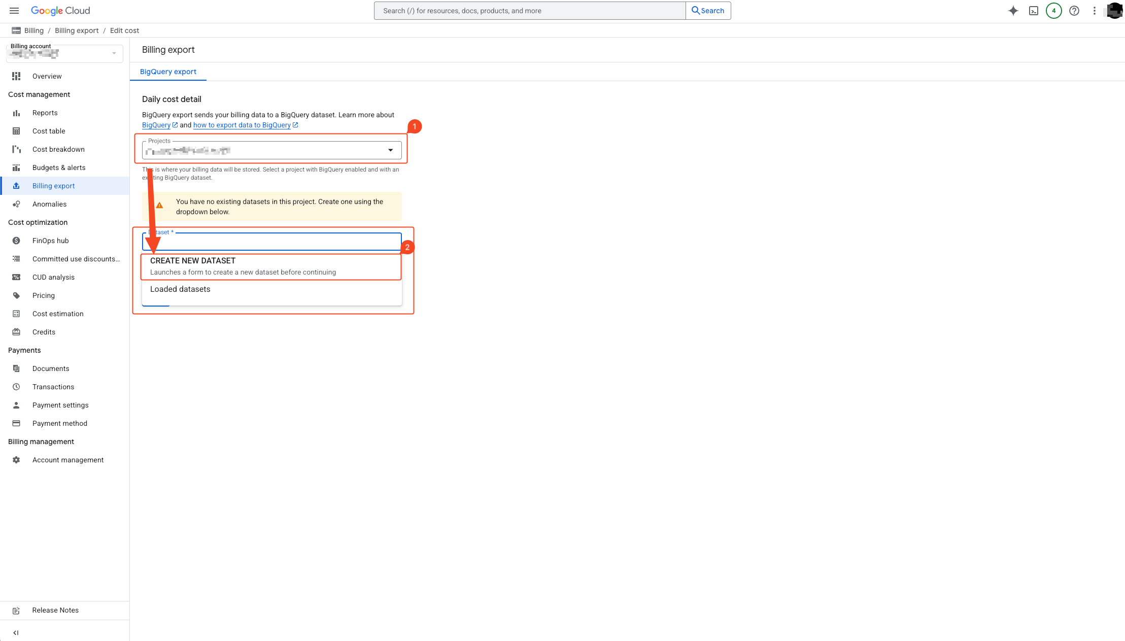Image resolution: width=1125 pixels, height=641 pixels.
Task: Click the Release Notes icon
Action: coord(16,611)
